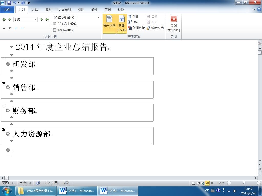The height and width of the screenshot is (196, 262).
Task: Promote to Heading 1 double-arrow icon
Action: click(x=4, y=19)
